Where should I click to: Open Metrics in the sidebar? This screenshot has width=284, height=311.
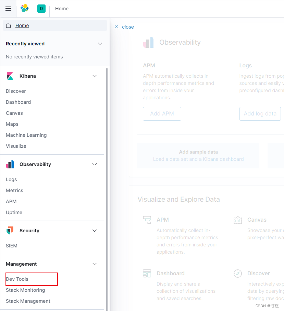coord(14,190)
